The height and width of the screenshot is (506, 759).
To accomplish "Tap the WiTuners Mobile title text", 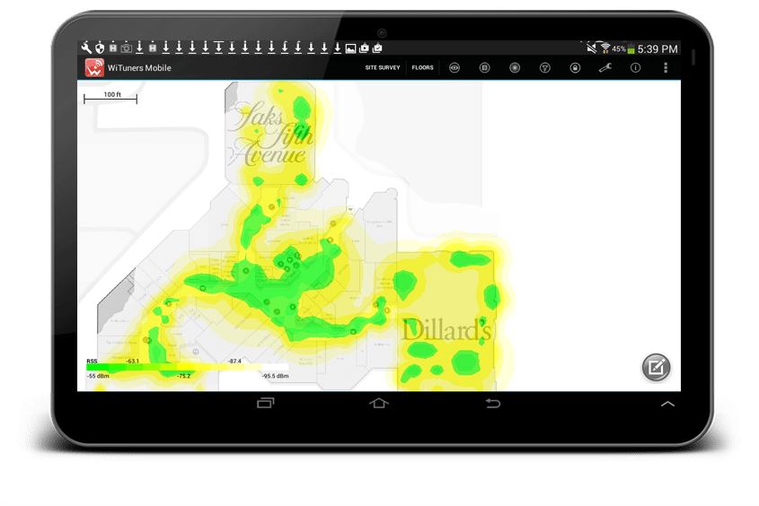I will click(x=139, y=68).
